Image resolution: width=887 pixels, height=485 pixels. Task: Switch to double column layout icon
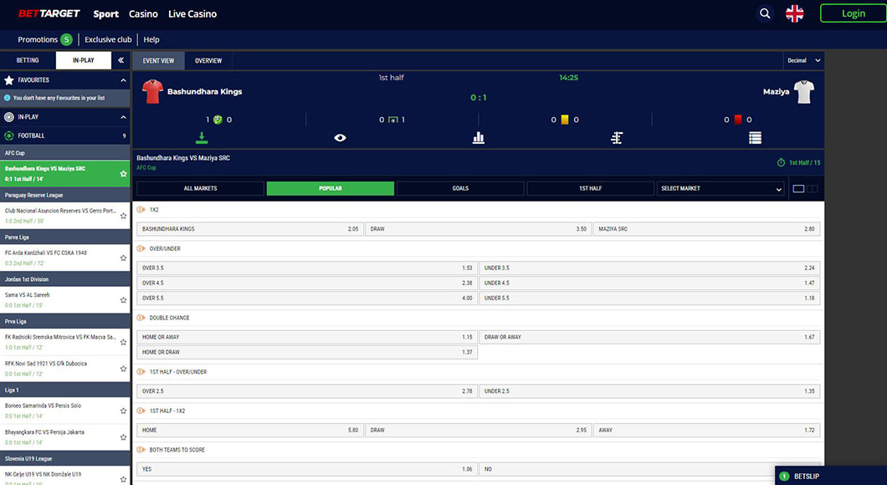tap(813, 189)
